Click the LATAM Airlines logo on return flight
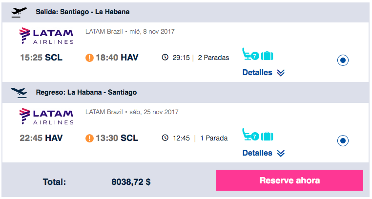This screenshot has height=199, width=372. 46,116
